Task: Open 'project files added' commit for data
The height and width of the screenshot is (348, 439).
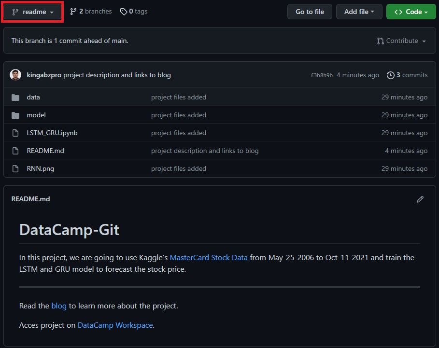Action: [179, 97]
